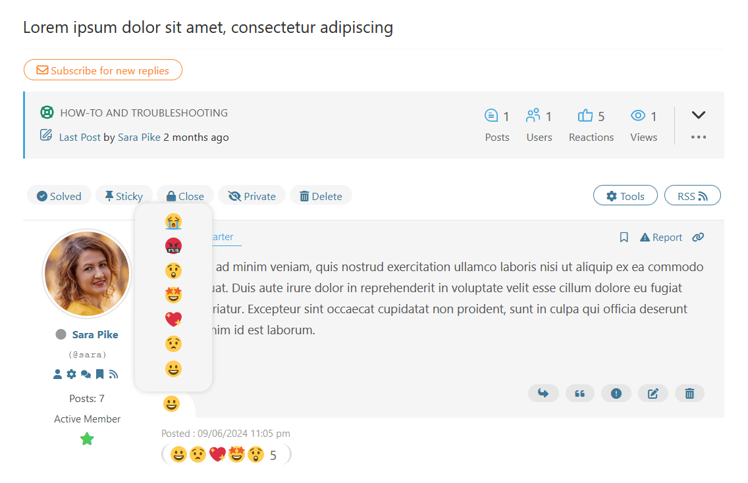This screenshot has width=748, height=483.
Task: Expand the topic overview chevron
Action: pyautogui.click(x=699, y=115)
